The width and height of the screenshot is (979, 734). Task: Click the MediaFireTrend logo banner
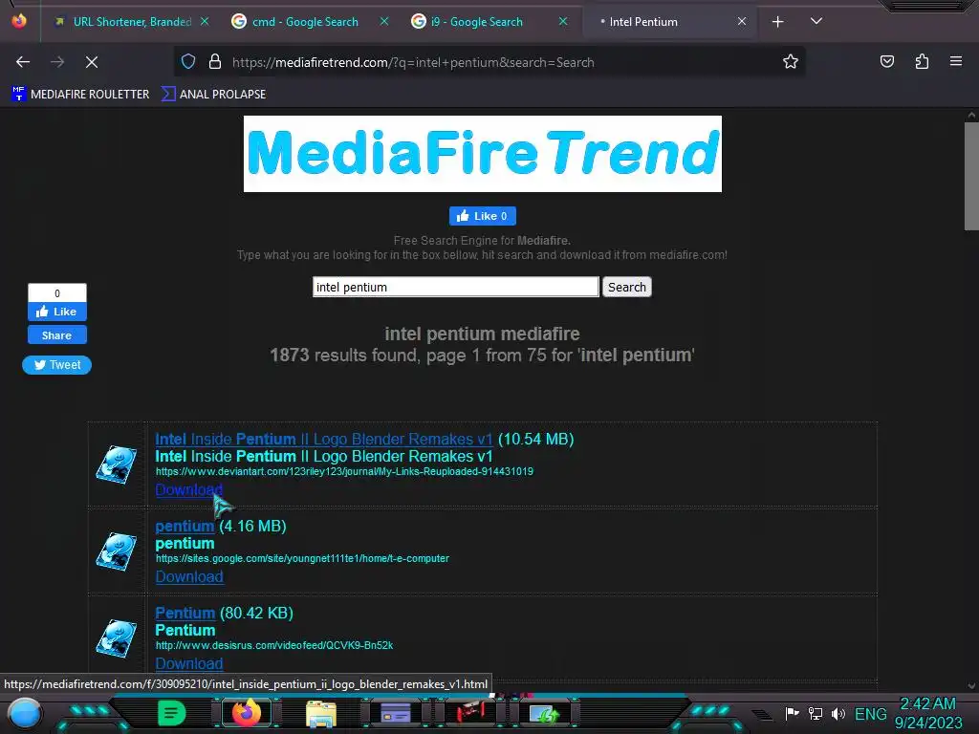(483, 154)
